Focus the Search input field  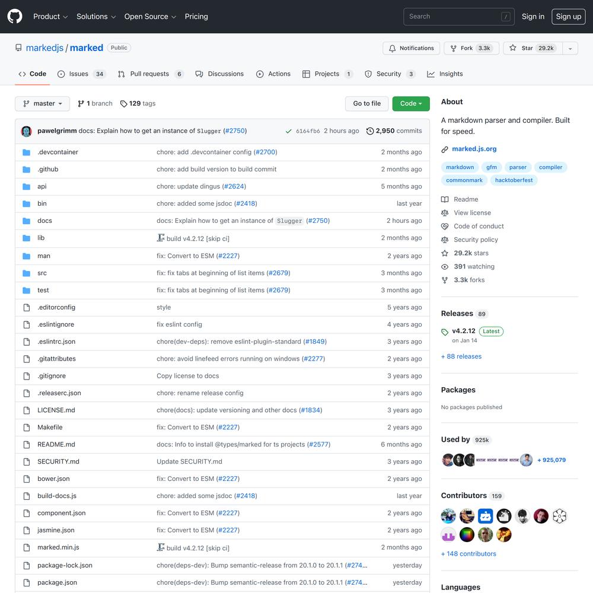(459, 16)
